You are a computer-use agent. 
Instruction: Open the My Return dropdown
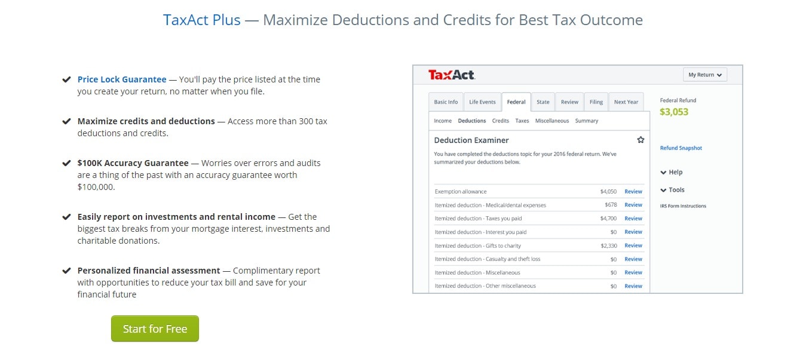pyautogui.click(x=705, y=75)
